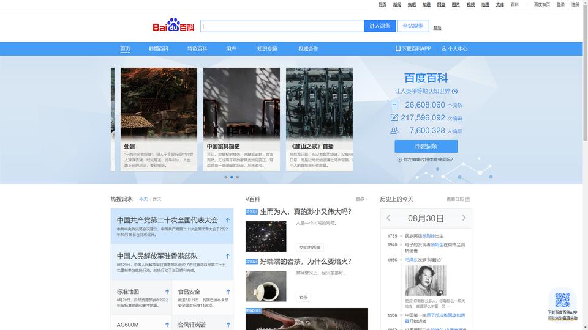This screenshot has height=330, width=588.
Task: Click the phone icon for 下载百科APP
Action: click(398, 49)
